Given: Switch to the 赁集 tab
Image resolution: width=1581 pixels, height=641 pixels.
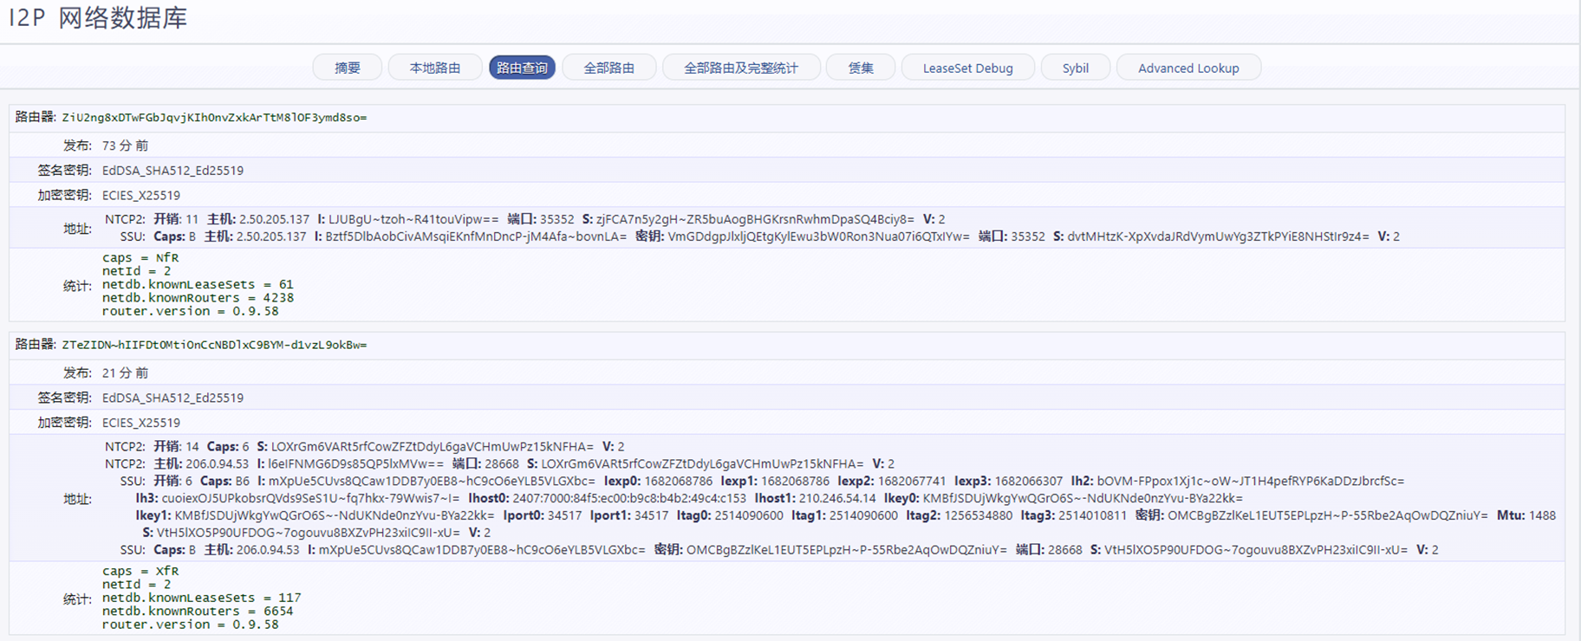Looking at the screenshot, I should [861, 68].
